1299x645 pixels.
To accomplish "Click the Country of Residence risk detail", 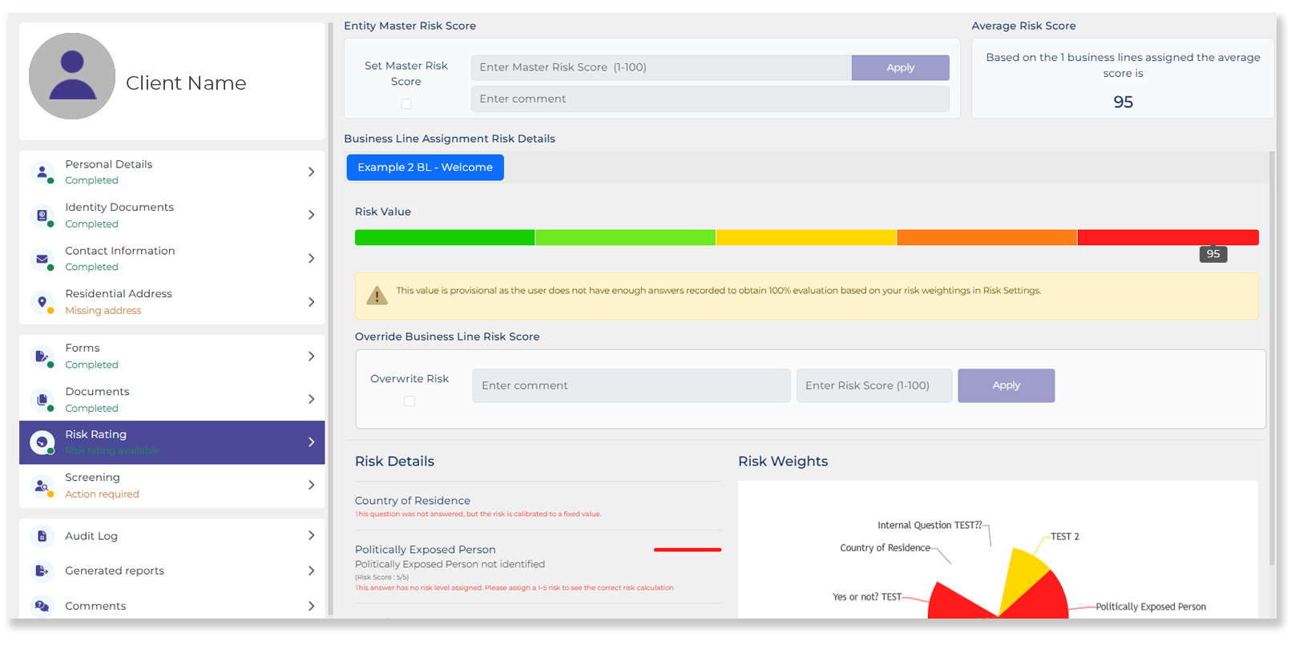I will [538, 506].
